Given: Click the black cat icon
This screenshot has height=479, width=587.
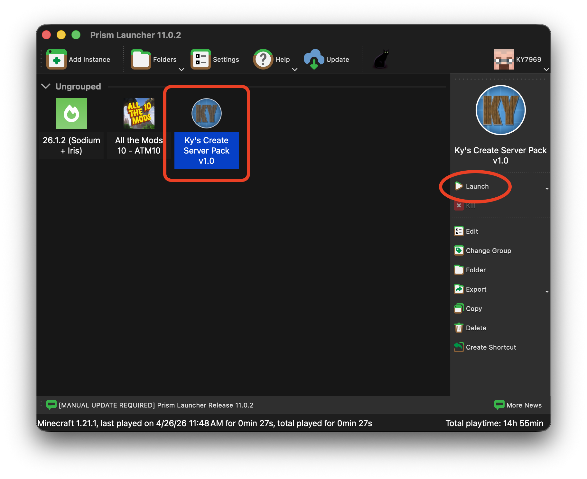Looking at the screenshot, I should pos(381,59).
